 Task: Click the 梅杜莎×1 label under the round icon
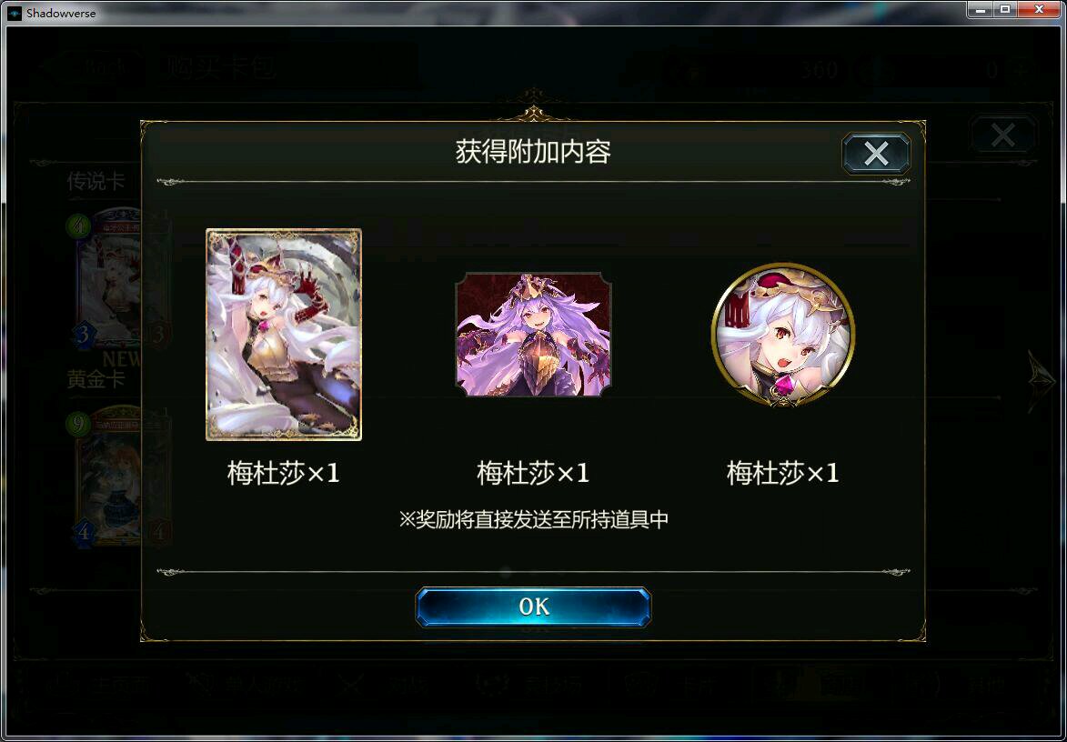783,473
